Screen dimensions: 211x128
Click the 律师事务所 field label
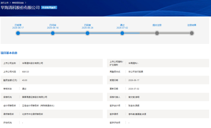(x=9, y=114)
